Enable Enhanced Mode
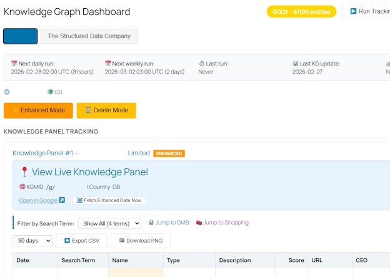The height and width of the screenshot is (277, 390). point(38,110)
